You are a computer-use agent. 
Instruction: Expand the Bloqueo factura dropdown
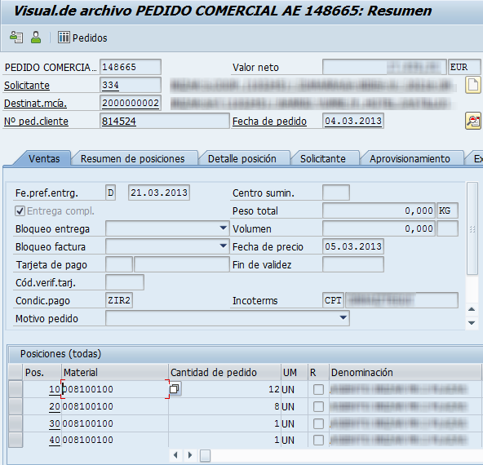tap(224, 246)
